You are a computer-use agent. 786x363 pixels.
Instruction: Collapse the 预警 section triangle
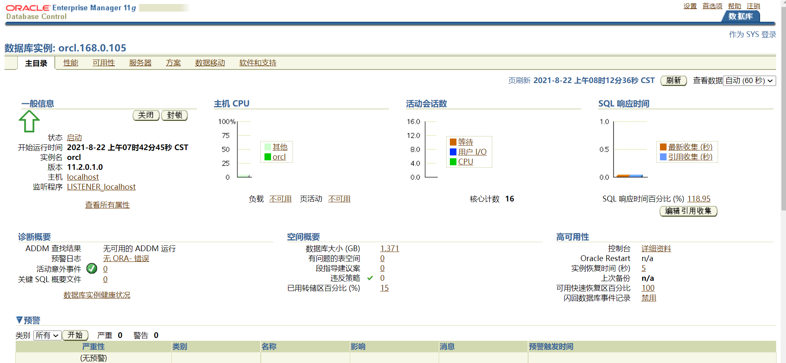point(19,320)
